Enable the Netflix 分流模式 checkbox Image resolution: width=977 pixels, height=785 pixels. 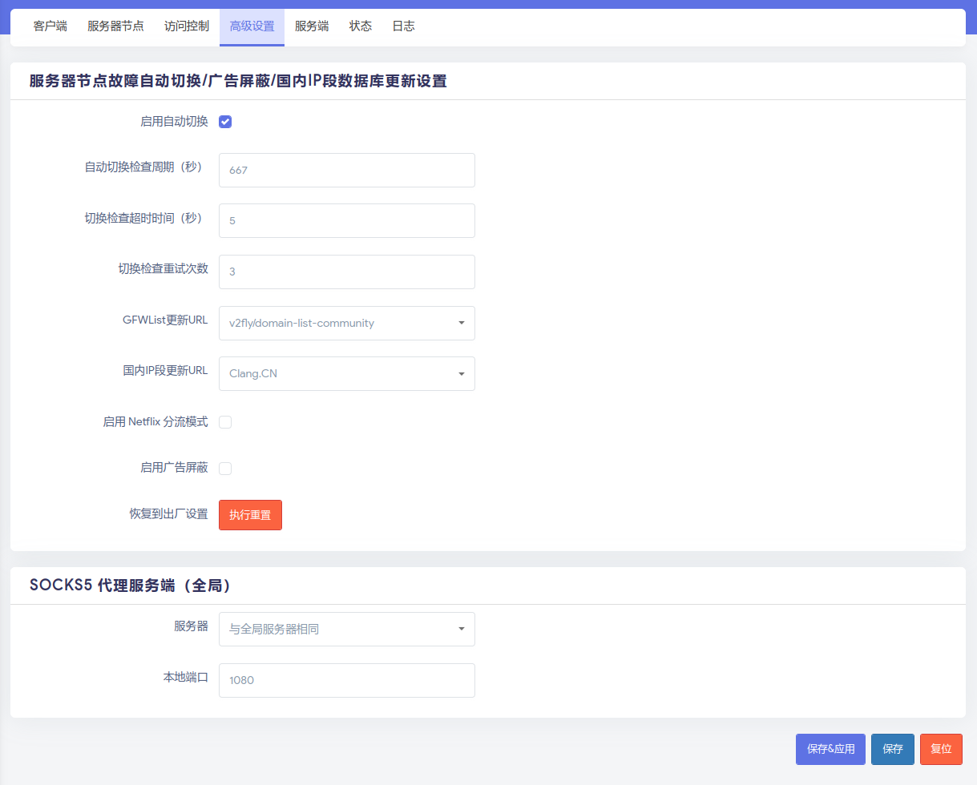point(225,422)
